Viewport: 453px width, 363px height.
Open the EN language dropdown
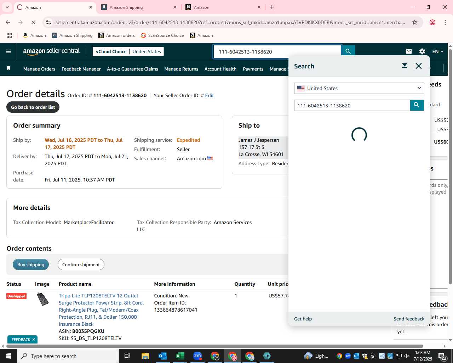(x=438, y=51)
